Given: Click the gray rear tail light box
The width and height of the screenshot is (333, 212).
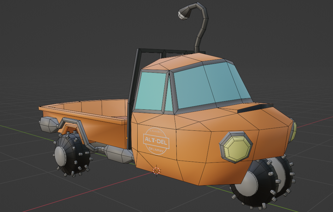Looking at the screenshot, I should click(x=48, y=124).
